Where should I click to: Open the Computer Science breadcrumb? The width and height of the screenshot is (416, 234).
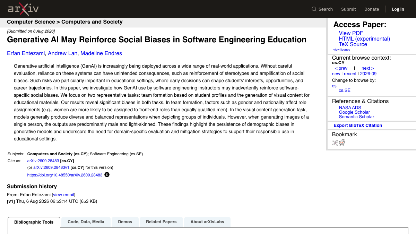point(31,22)
